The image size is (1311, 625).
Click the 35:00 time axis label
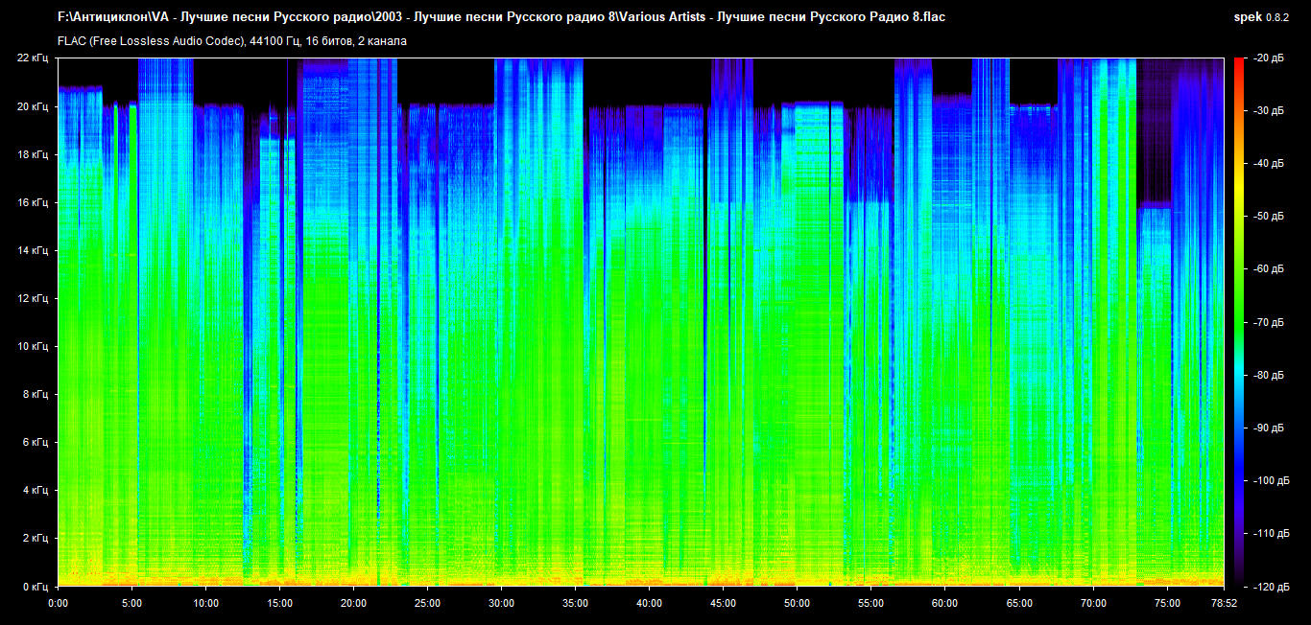tap(575, 603)
